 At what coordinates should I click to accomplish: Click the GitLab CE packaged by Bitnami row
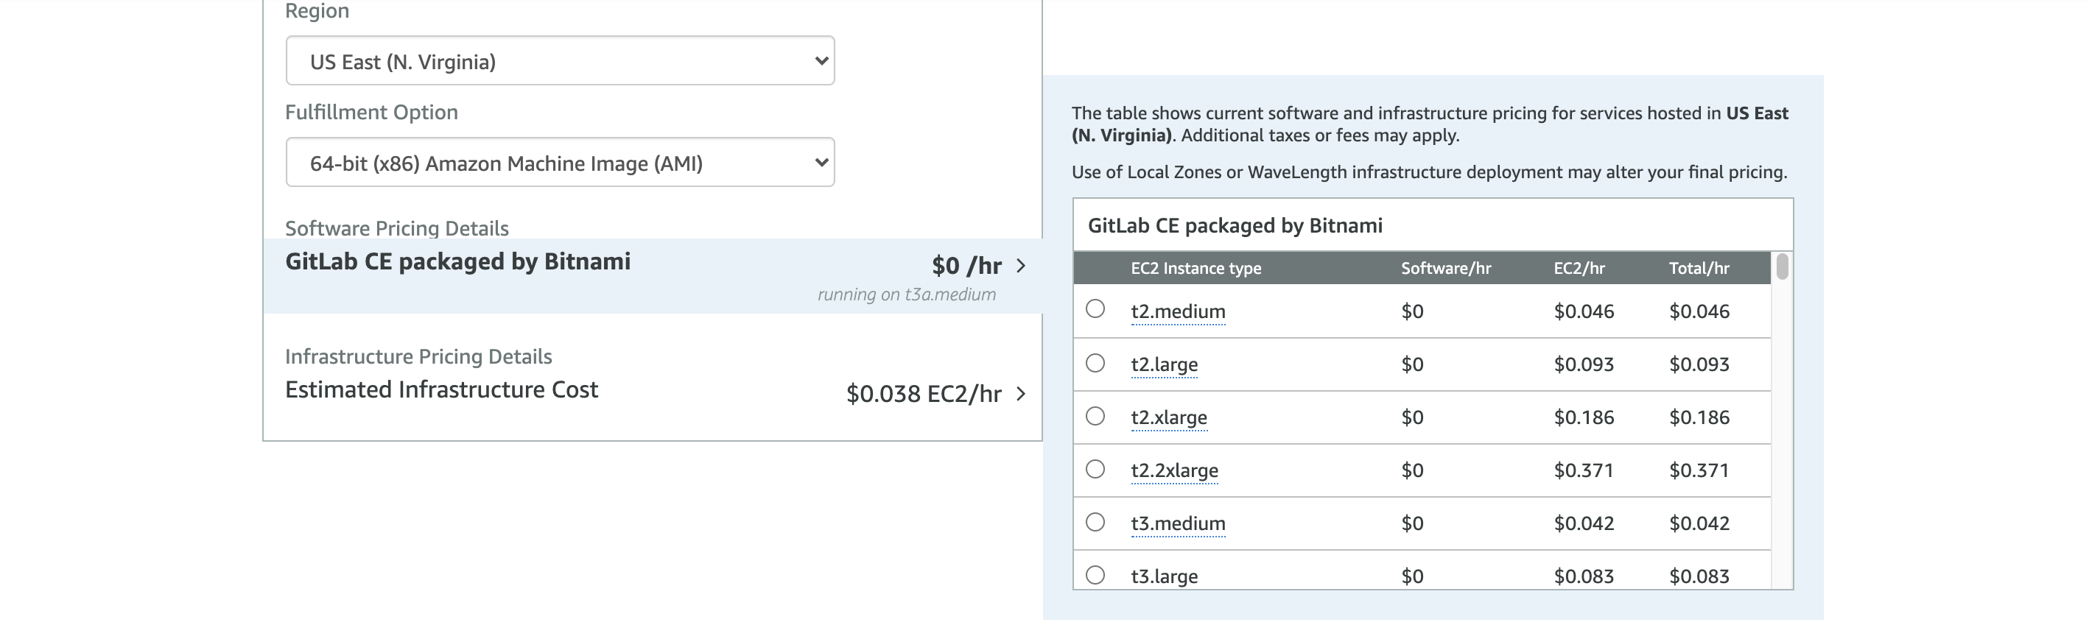pos(652,276)
